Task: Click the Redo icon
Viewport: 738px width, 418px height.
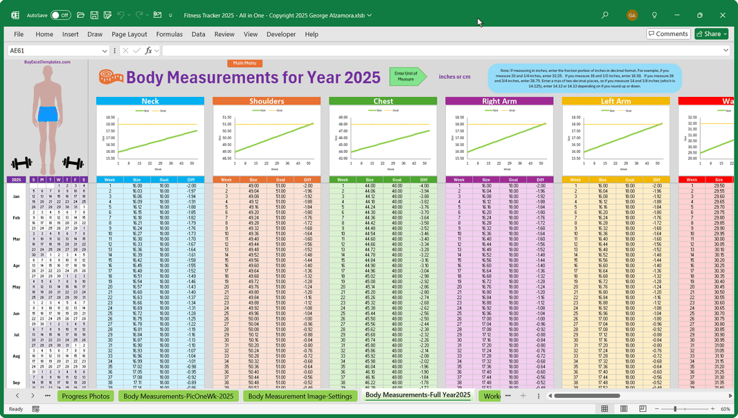Action: [141, 15]
